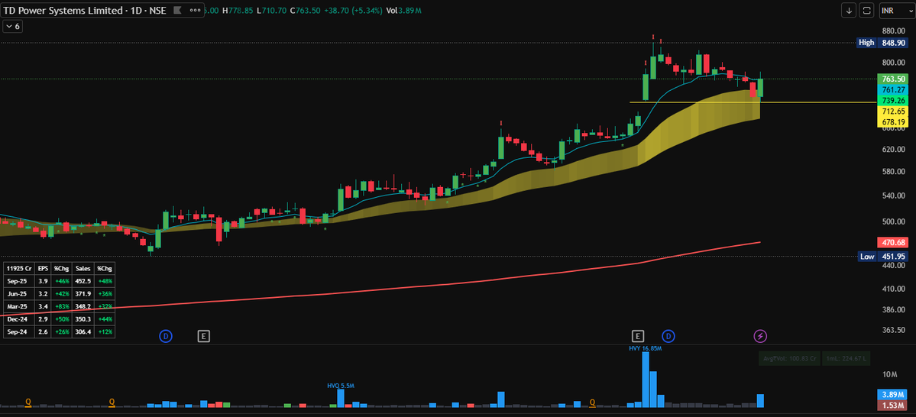The image size is (916, 417).
Task: Expand the collapsed indicators legend showing 6
Action: [13, 26]
